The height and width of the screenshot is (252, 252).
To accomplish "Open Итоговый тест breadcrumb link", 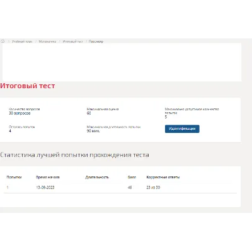I will click(x=72, y=42).
